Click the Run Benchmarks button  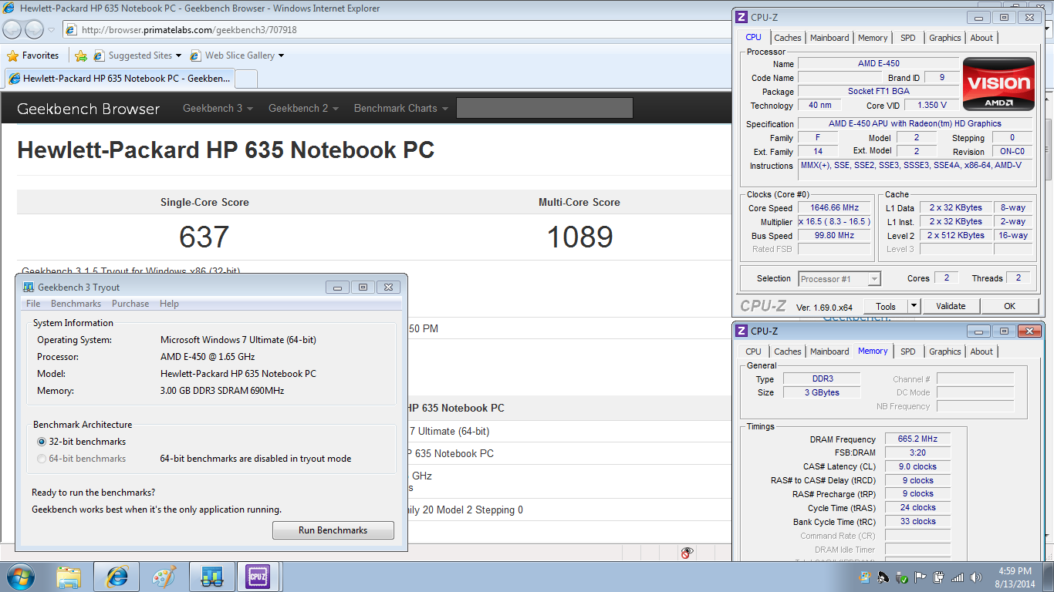pyautogui.click(x=333, y=530)
